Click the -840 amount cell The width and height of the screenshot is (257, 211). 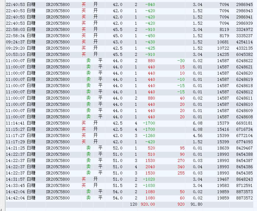[x=150, y=4]
